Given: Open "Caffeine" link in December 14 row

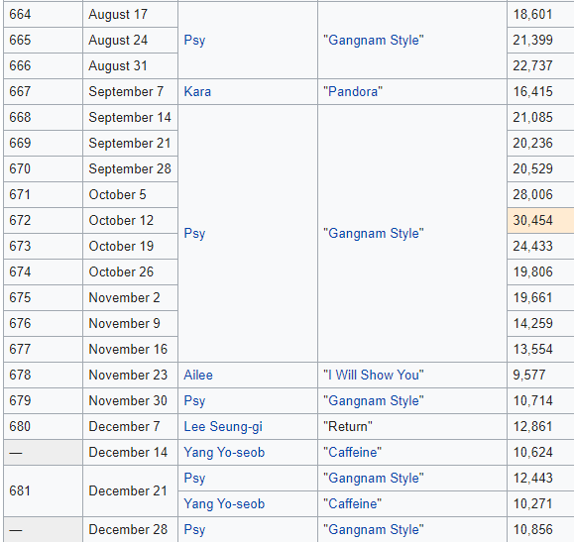Looking at the screenshot, I should point(352,452).
